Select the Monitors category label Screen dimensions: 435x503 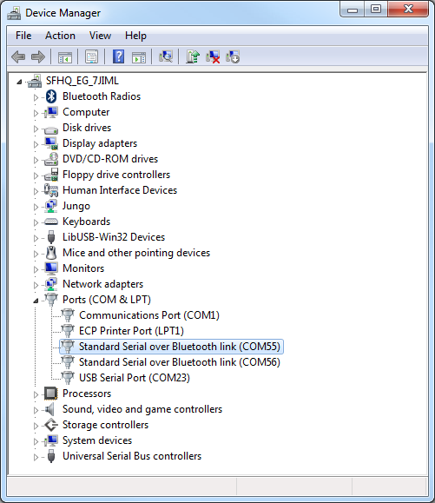[x=83, y=268]
